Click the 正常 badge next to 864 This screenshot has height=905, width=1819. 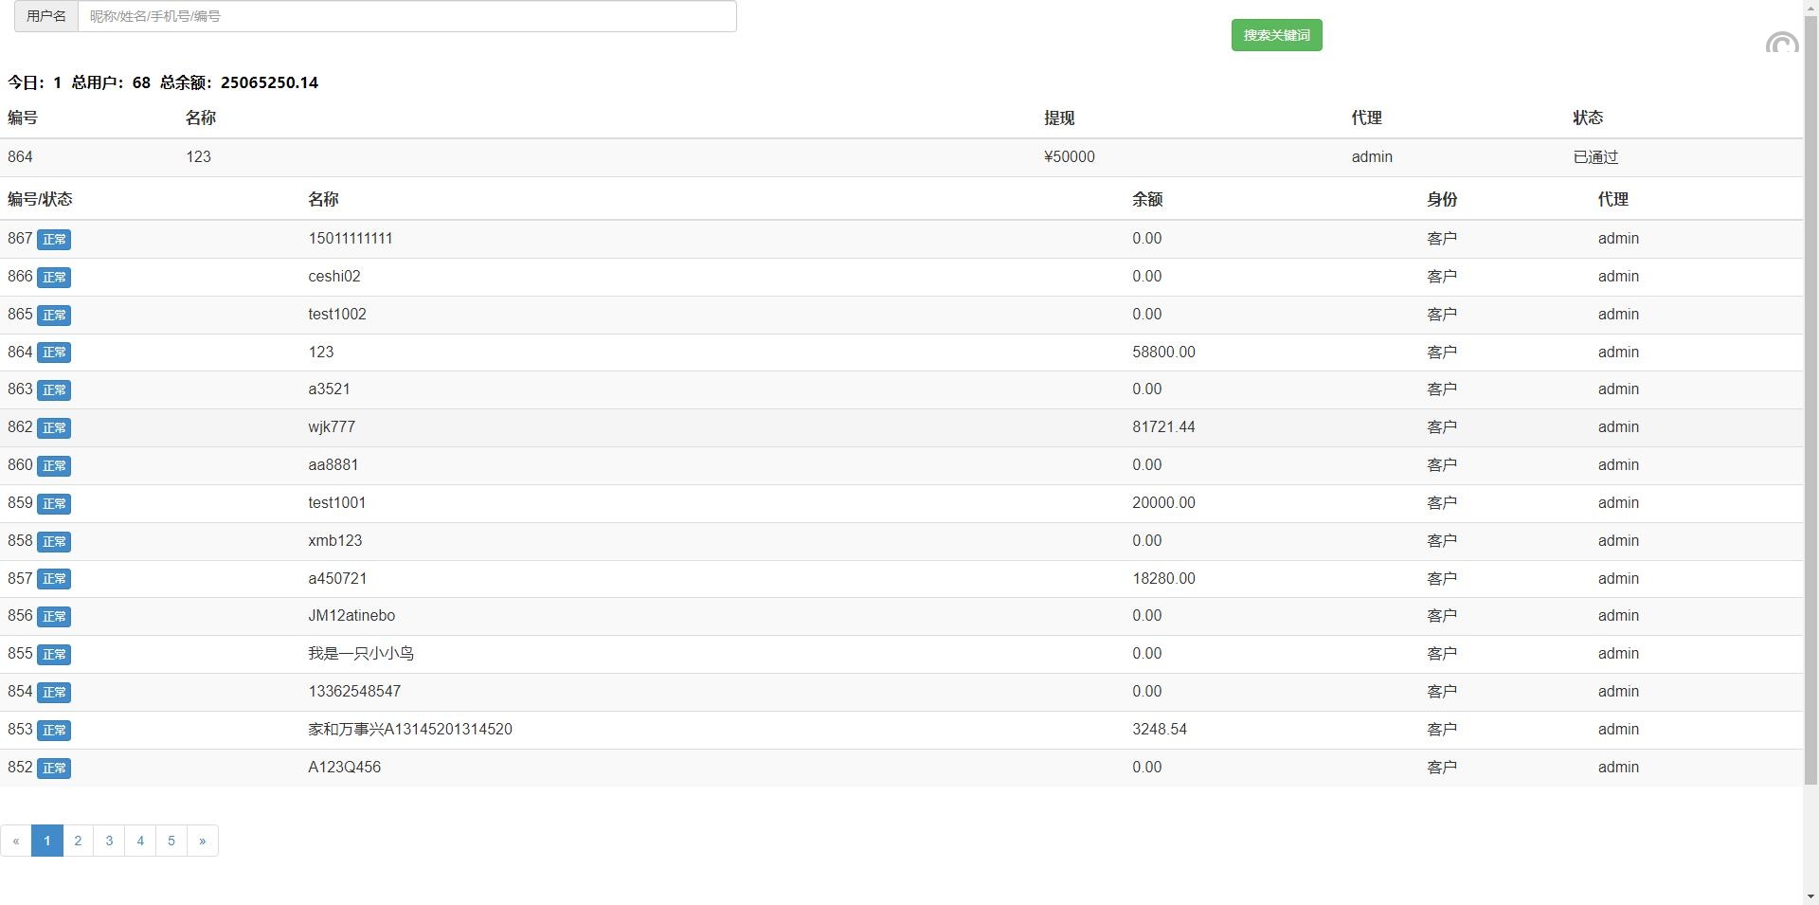54,353
